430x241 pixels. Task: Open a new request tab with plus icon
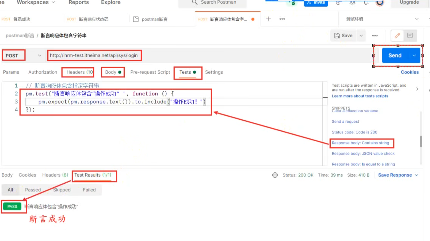[x=268, y=19]
